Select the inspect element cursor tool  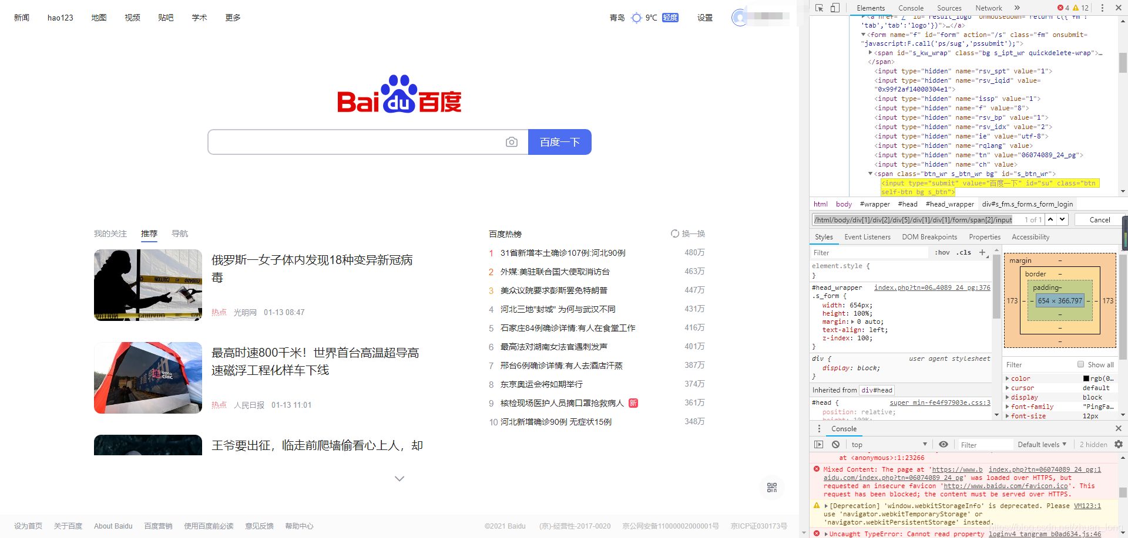(x=818, y=8)
